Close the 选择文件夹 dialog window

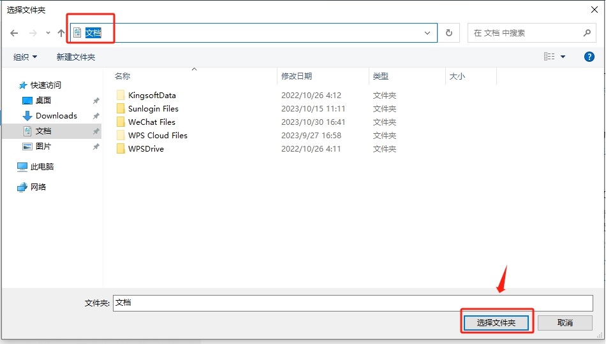595,10
